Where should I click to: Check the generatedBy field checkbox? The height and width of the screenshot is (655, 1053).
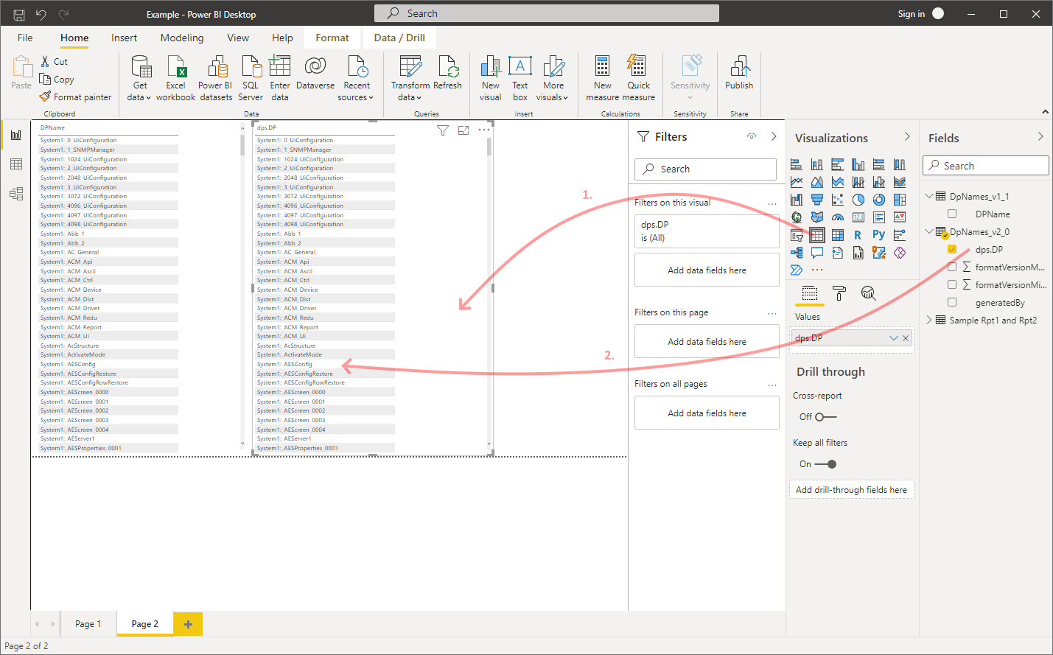pyautogui.click(x=952, y=302)
